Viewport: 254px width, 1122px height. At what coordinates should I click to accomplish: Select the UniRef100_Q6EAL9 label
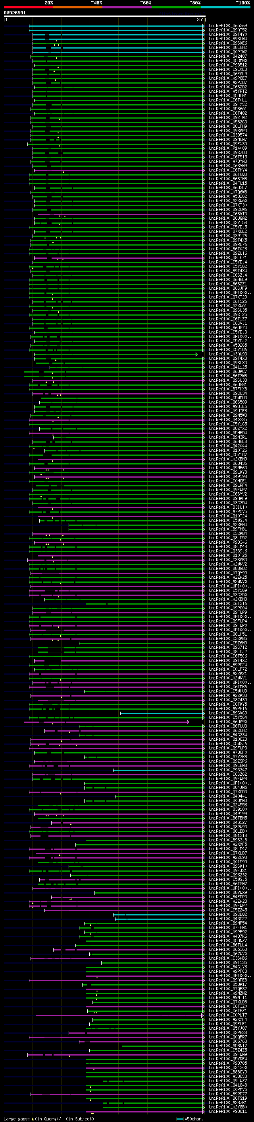tap(227, 74)
